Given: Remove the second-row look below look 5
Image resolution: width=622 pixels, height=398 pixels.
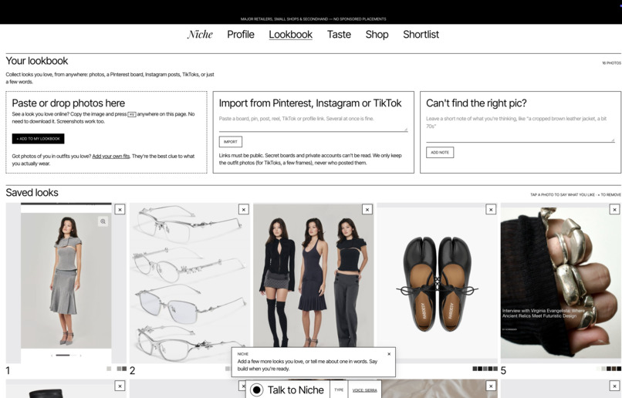Looking at the screenshot, I should coord(614,386).
